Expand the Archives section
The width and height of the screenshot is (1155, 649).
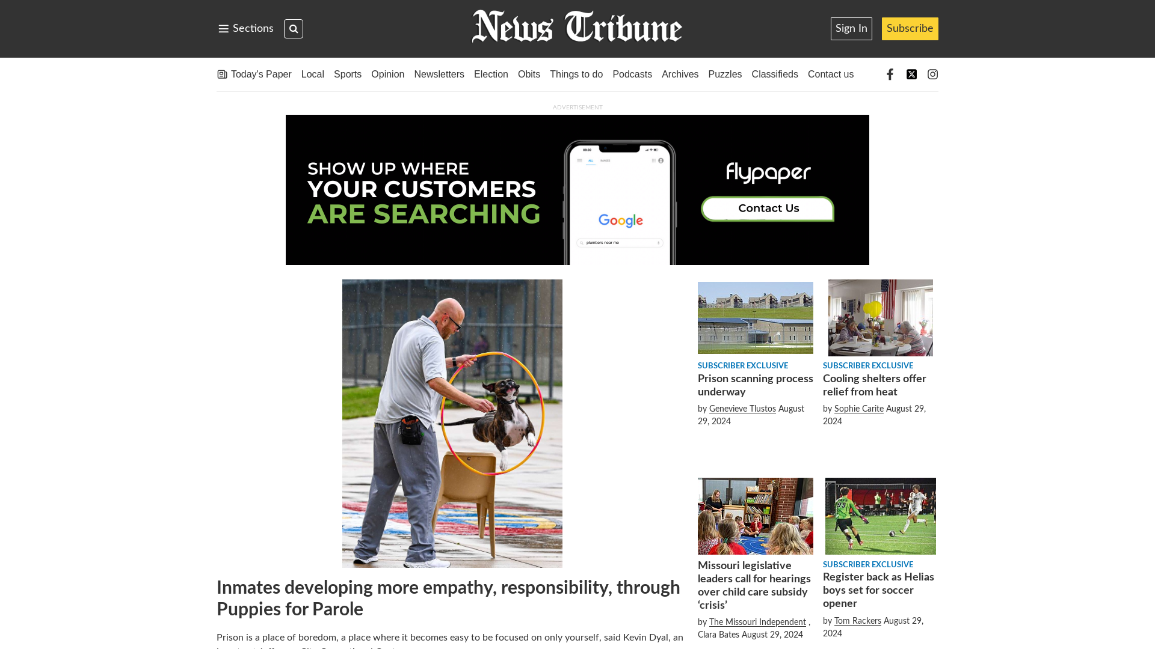click(x=680, y=74)
